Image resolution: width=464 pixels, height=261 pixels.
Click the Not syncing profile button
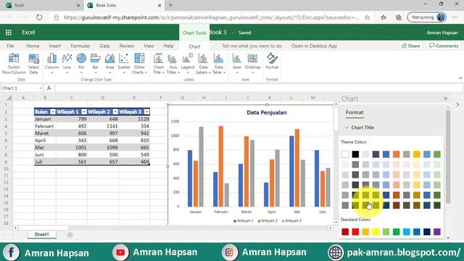(426, 17)
